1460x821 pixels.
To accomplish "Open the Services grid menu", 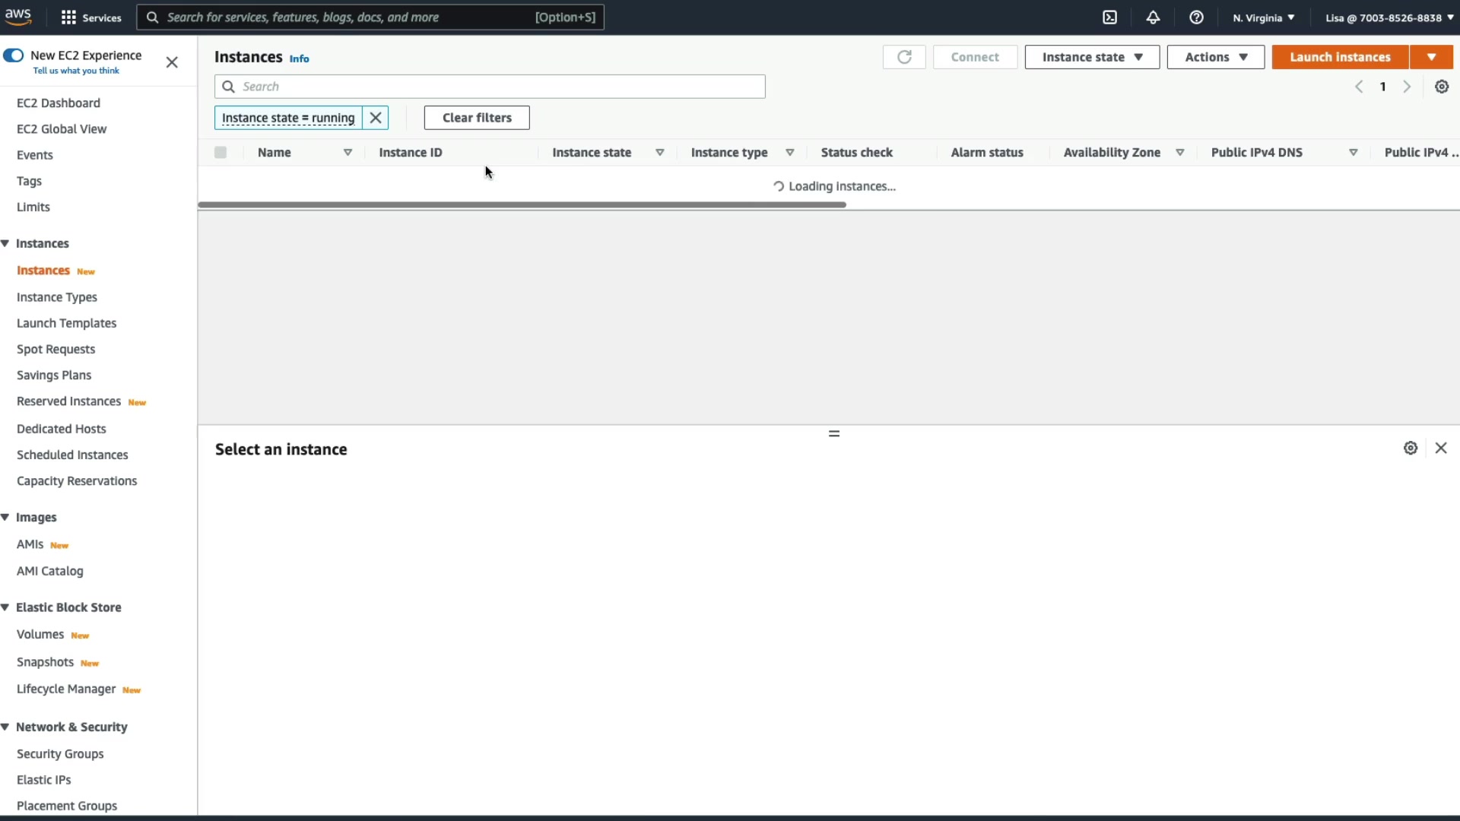I will [x=68, y=17].
